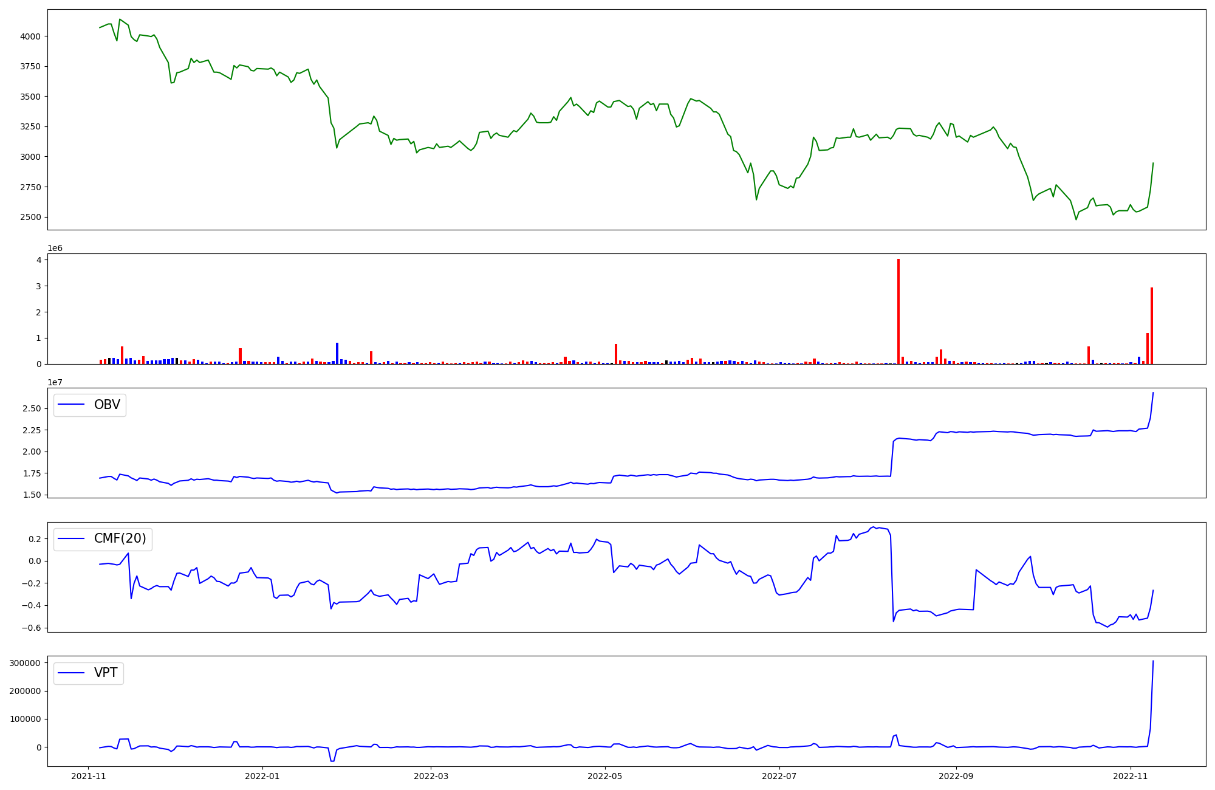Click the 4000 tick on price axis
This screenshot has height=790, width=1215.
coord(30,36)
